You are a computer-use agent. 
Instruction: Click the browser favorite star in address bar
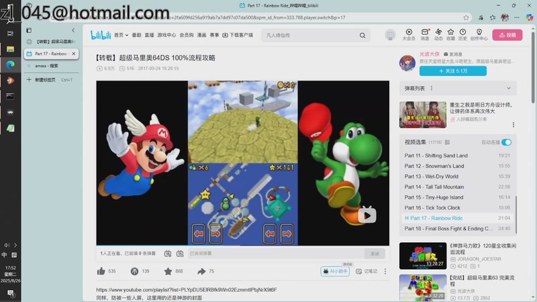click(x=466, y=17)
